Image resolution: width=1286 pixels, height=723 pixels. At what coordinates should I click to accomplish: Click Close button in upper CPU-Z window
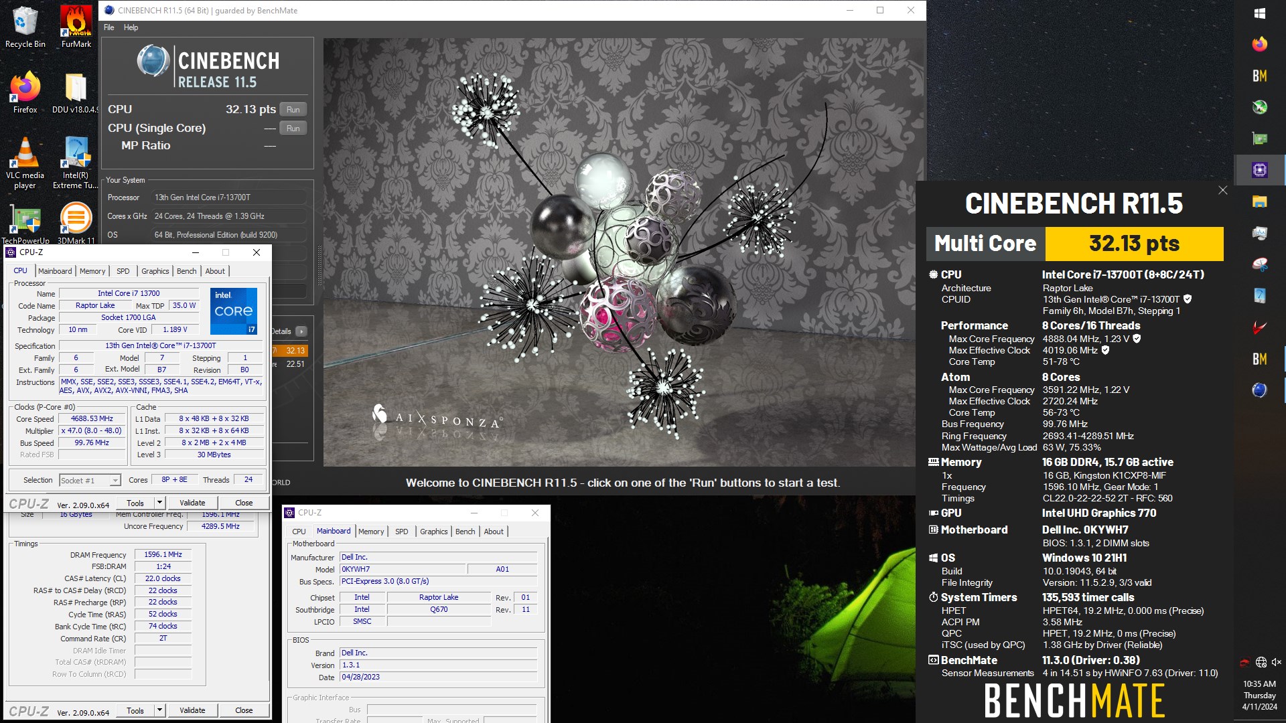tap(244, 503)
